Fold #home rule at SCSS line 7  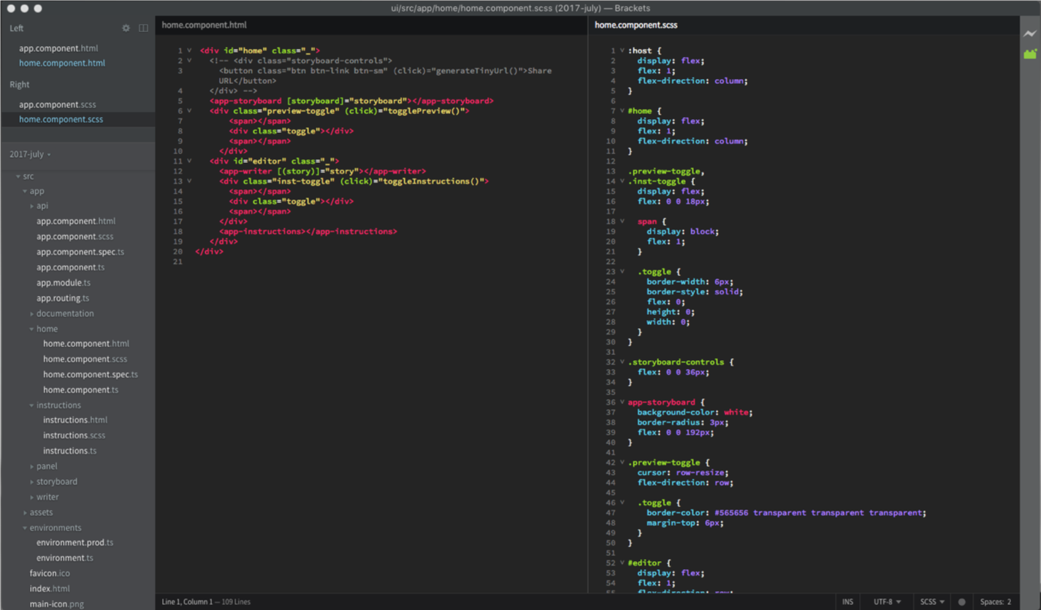click(622, 111)
